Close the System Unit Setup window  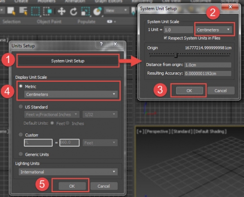[230, 7]
